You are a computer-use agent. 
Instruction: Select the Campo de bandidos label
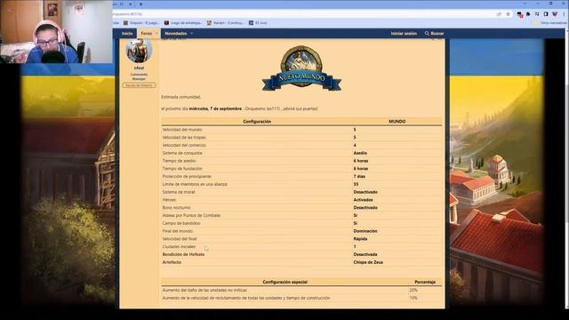181,223
